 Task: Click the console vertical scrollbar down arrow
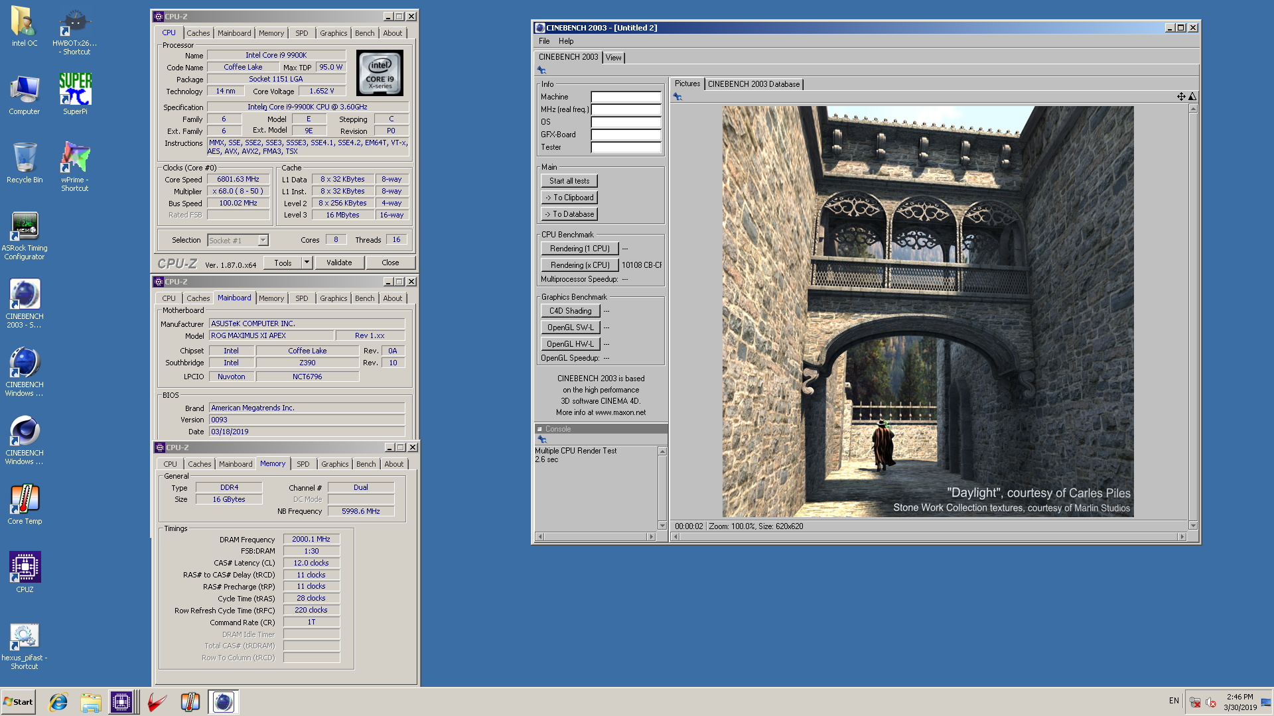click(662, 526)
